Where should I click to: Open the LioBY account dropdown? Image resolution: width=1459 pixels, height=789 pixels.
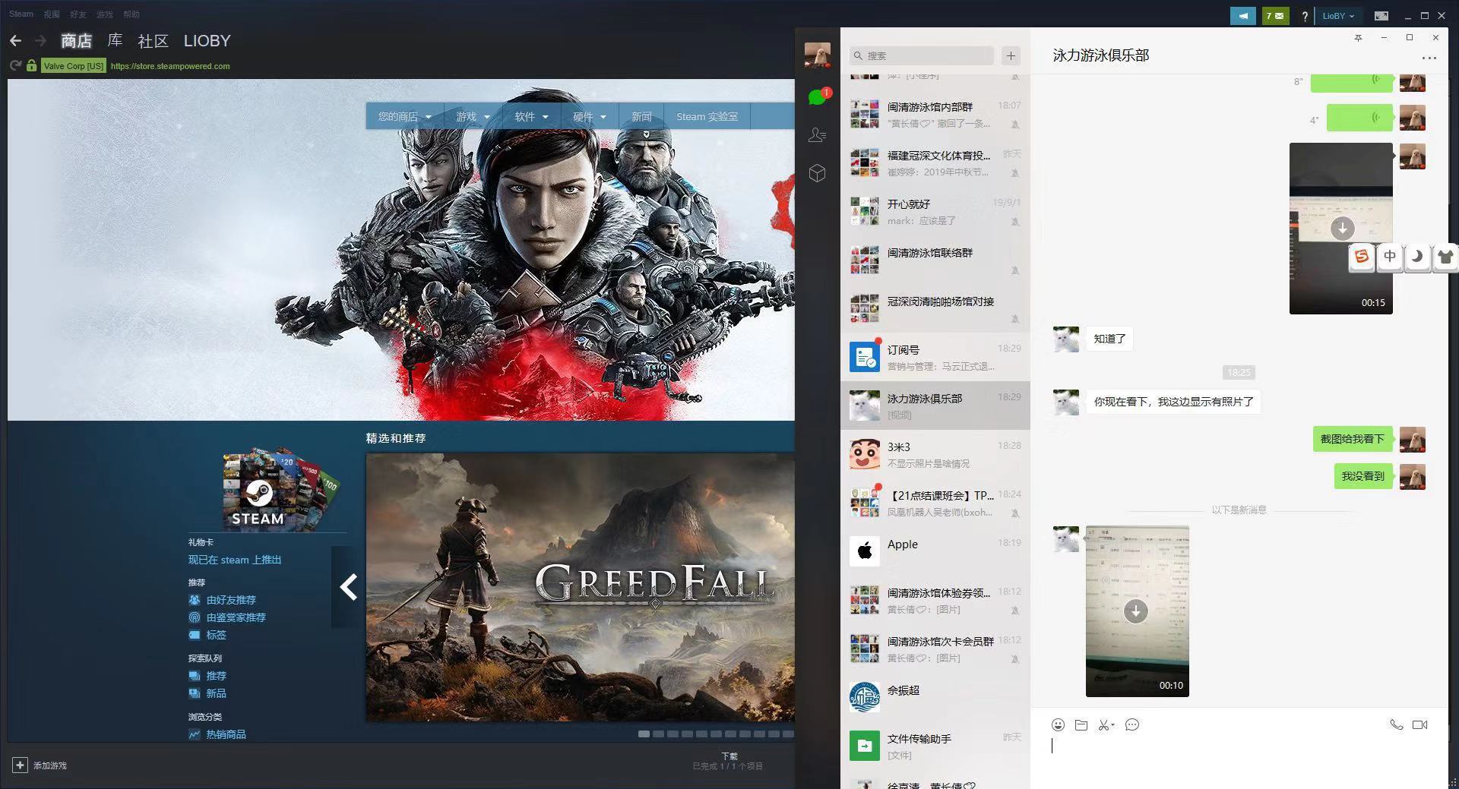tap(1338, 16)
